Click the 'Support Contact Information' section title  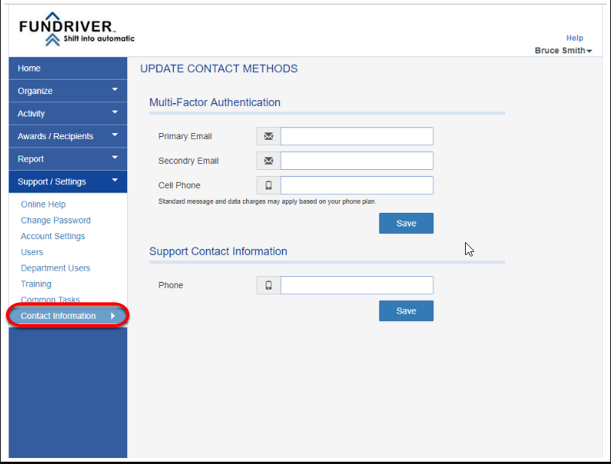click(218, 252)
